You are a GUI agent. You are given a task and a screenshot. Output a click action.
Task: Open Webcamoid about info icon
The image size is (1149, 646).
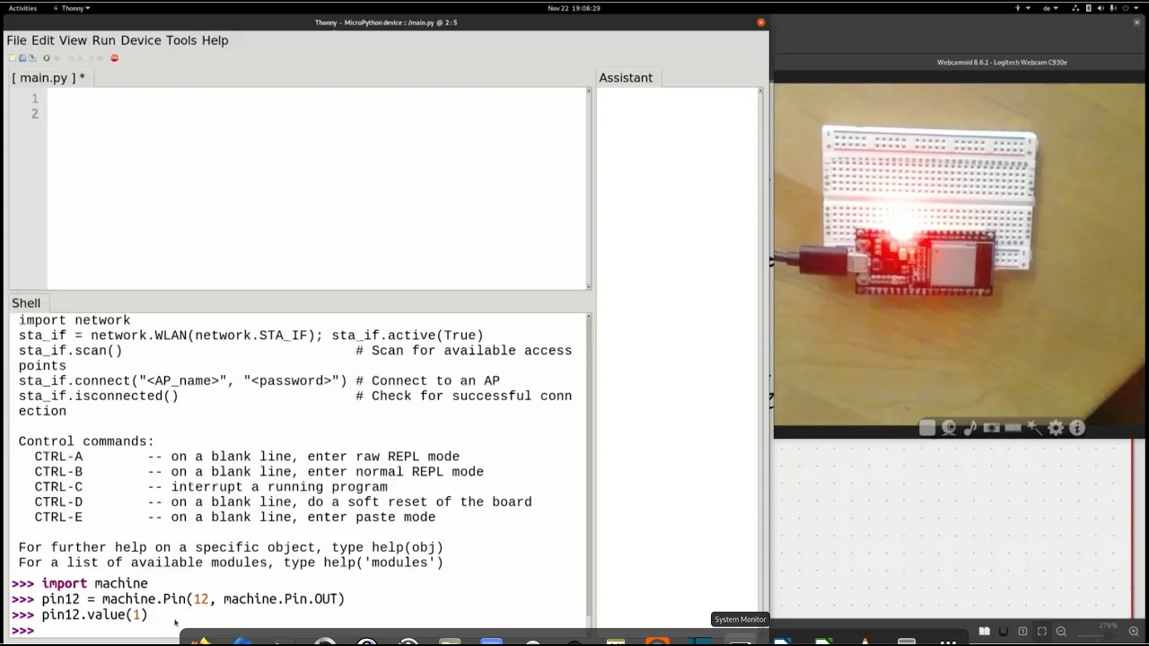(1077, 428)
